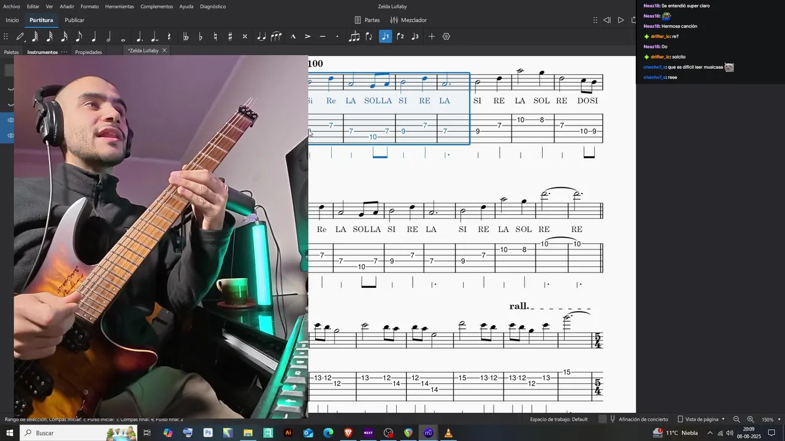Add accent articulation
Image resolution: width=785 pixels, height=441 pixels.
tap(308, 37)
